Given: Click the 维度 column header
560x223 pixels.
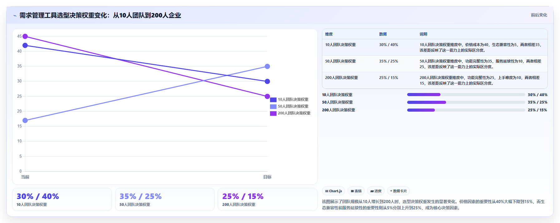Looking at the screenshot, I should [329, 34].
